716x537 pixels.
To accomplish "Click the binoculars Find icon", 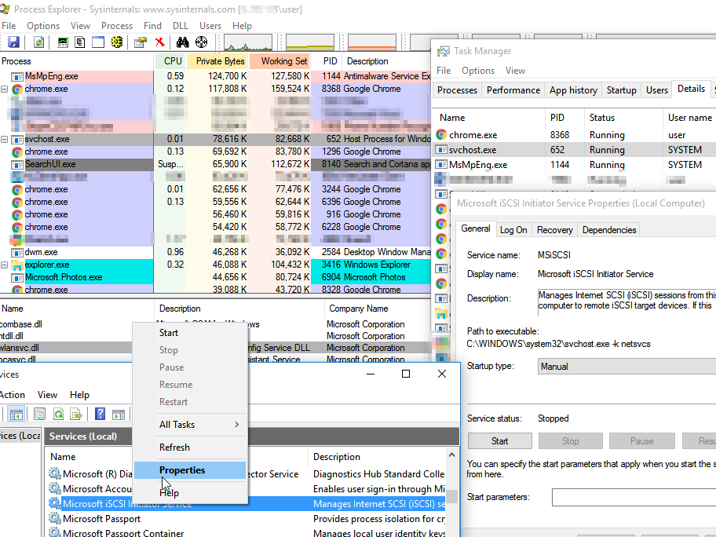I will [183, 42].
